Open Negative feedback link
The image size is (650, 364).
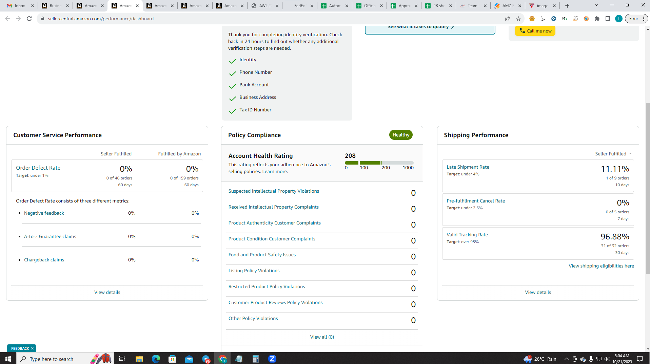44,213
